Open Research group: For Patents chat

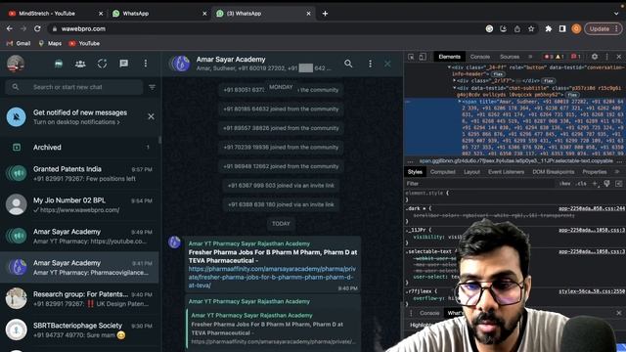[80, 298]
